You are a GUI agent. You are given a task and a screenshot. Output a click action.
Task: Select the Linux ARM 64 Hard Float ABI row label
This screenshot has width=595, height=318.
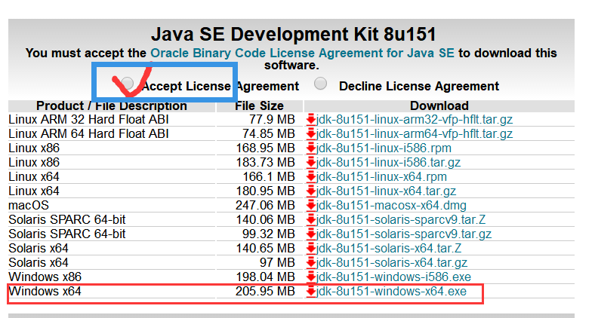coord(88,134)
